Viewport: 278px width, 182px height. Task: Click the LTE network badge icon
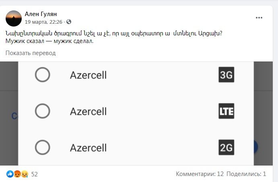click(226, 111)
